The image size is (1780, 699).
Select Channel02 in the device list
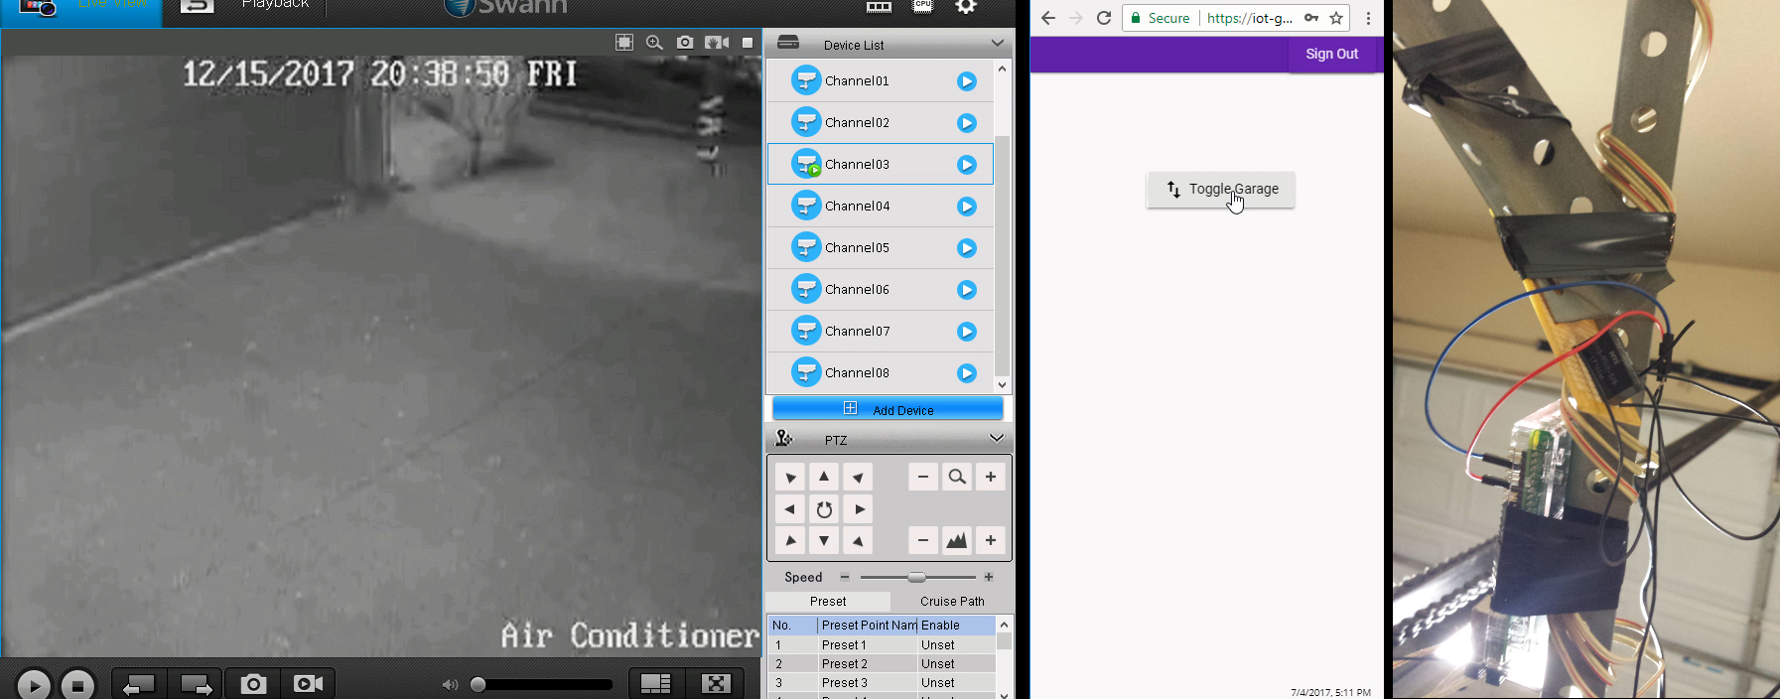click(x=880, y=122)
